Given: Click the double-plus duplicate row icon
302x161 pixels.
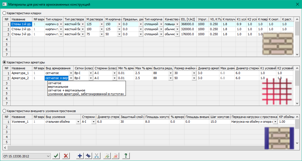Looking at the screenshot, I should [x=88, y=156].
